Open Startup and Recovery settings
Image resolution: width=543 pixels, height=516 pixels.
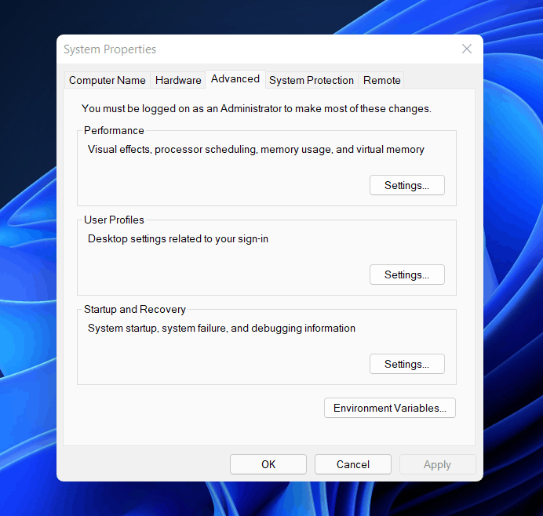click(406, 365)
